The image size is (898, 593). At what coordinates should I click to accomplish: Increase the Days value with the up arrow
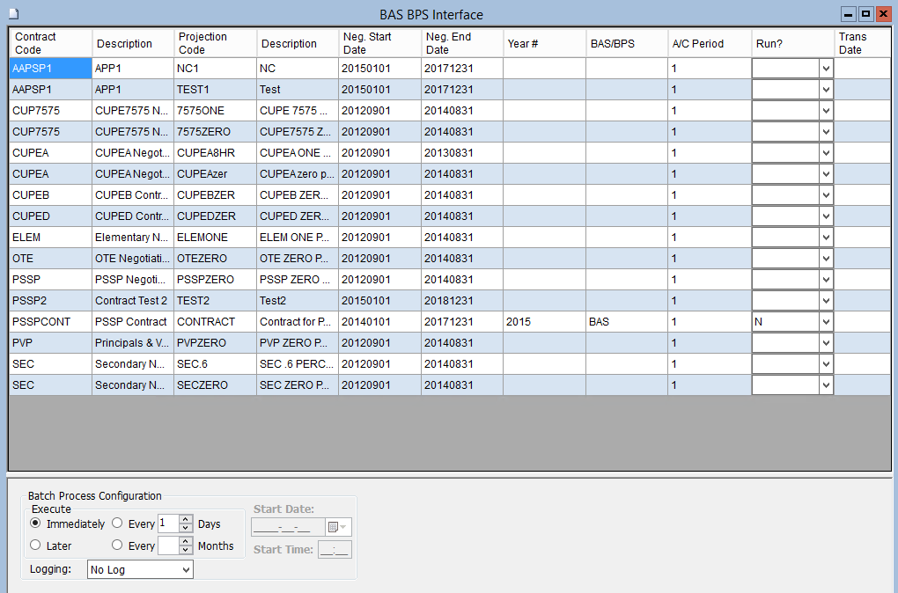point(185,519)
